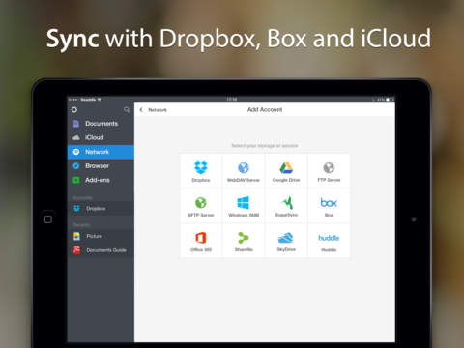The width and height of the screenshot is (464, 348).
Task: Add a ShareFile account
Action: point(244,242)
